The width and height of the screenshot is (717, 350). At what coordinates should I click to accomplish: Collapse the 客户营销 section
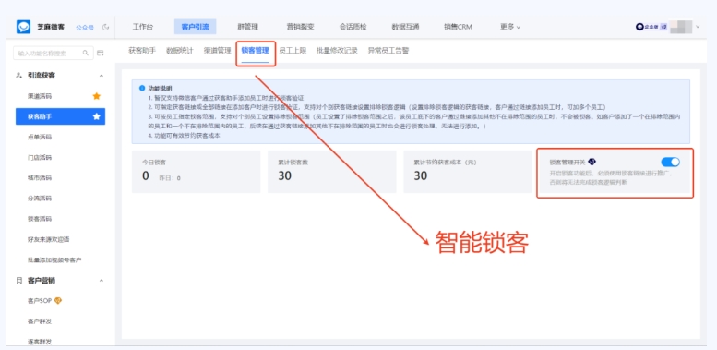click(102, 280)
